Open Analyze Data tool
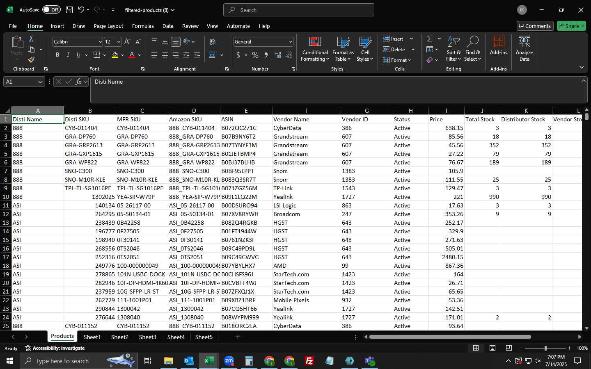Image resolution: width=591 pixels, height=369 pixels. point(524,49)
